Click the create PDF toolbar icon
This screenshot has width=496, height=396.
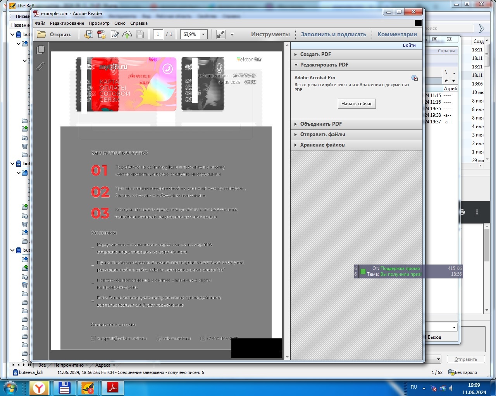[x=102, y=34]
